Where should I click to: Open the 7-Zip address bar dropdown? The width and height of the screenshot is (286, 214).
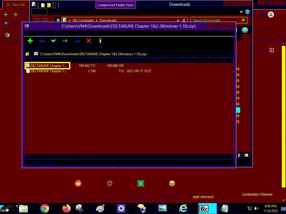click(231, 54)
